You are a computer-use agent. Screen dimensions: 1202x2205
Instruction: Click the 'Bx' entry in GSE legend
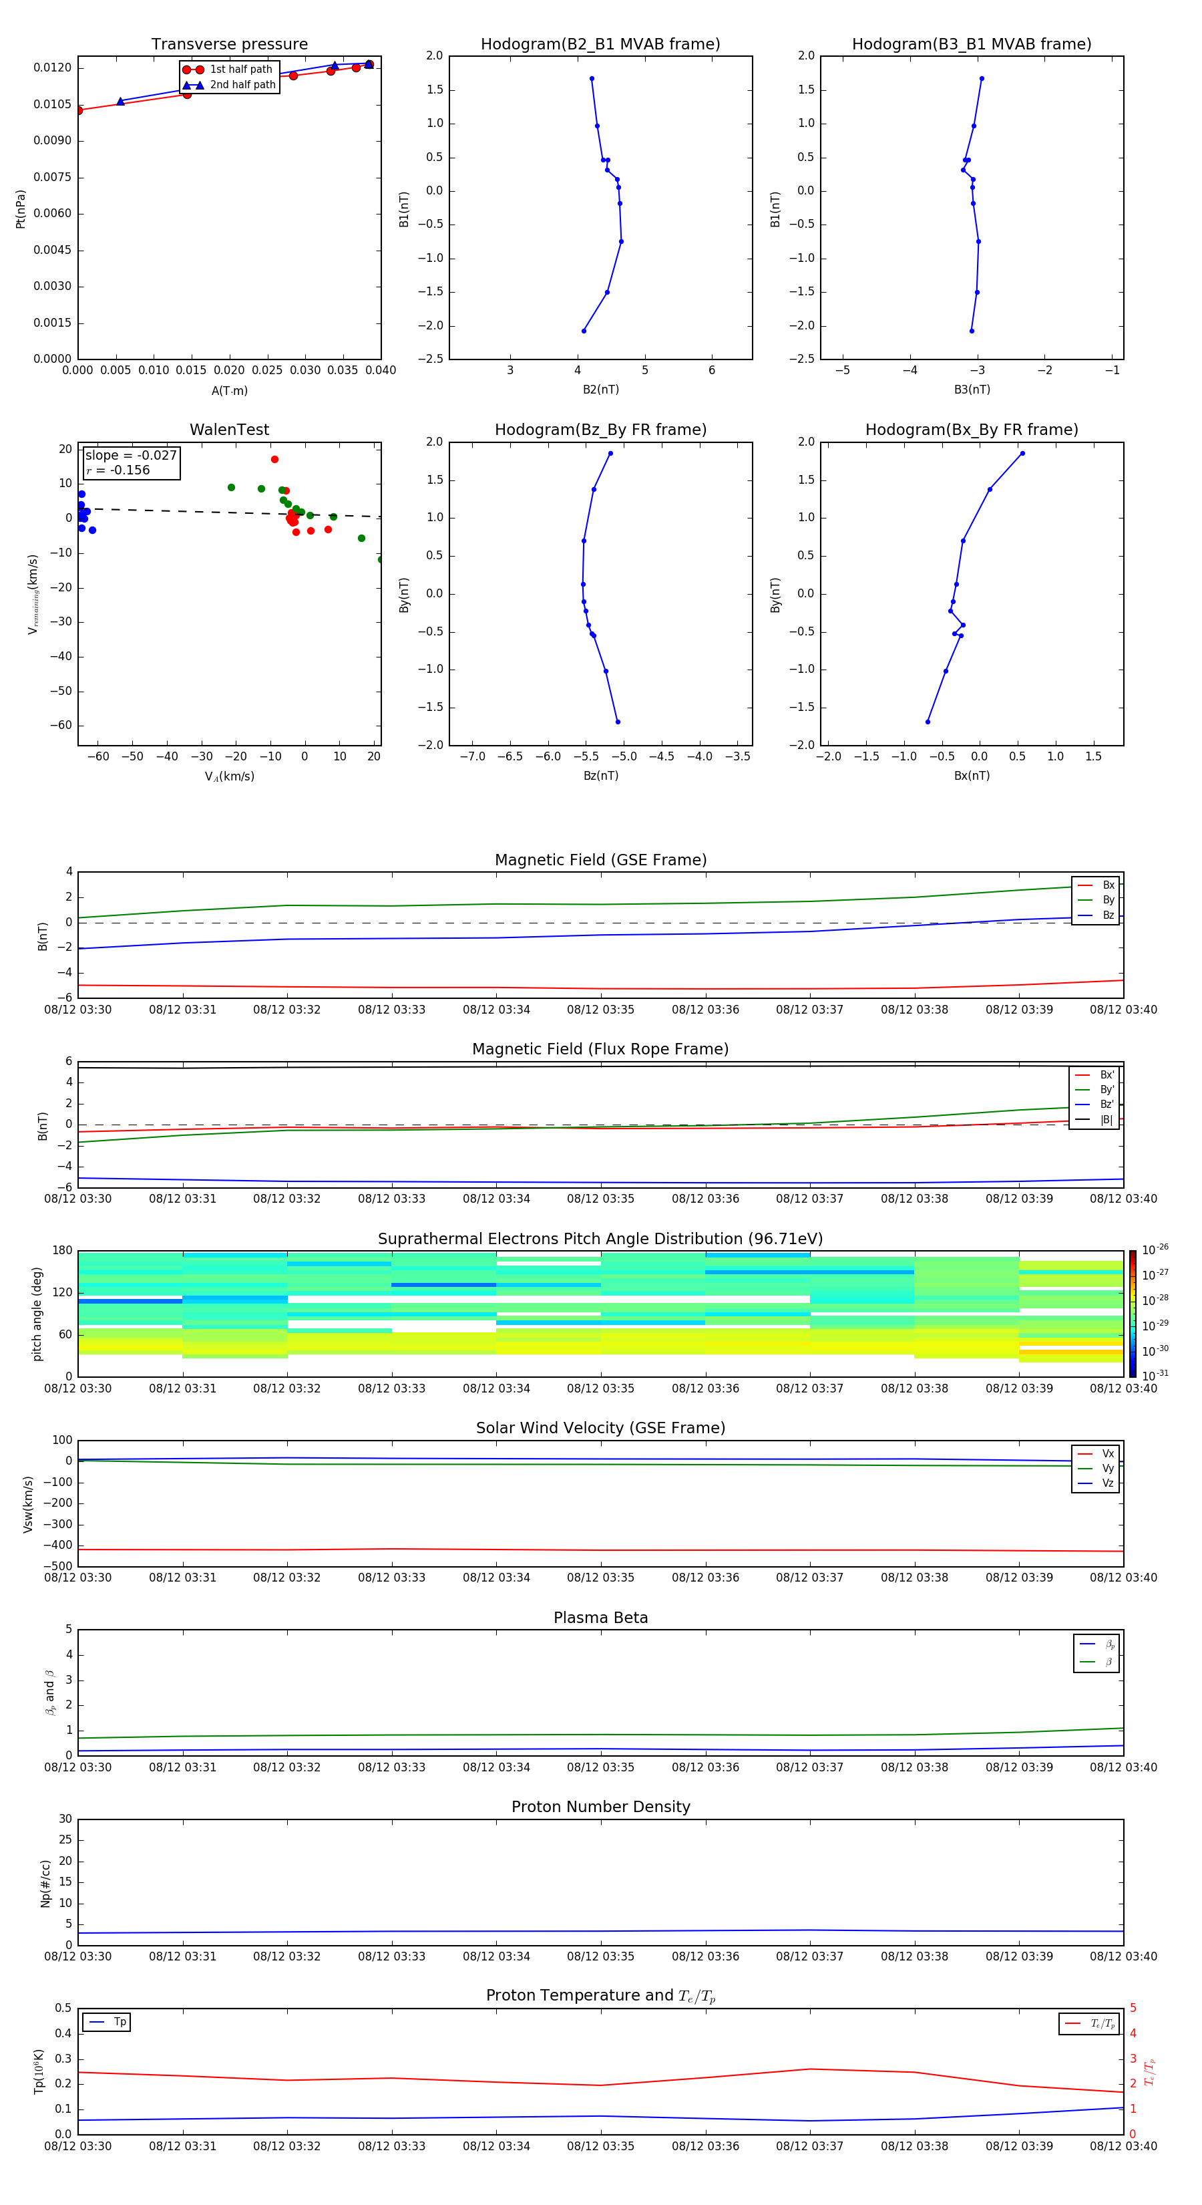click(1096, 885)
